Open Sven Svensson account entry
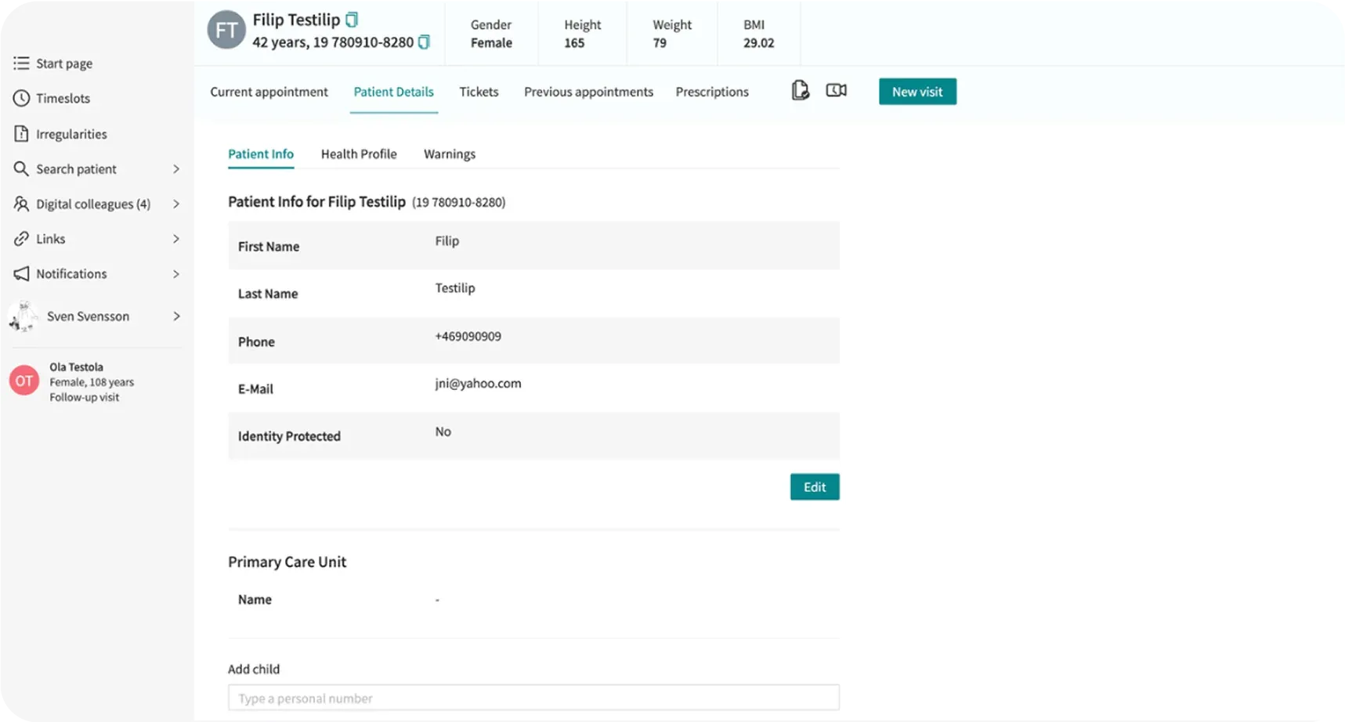Viewport: 1345px width, 722px height. coord(88,316)
